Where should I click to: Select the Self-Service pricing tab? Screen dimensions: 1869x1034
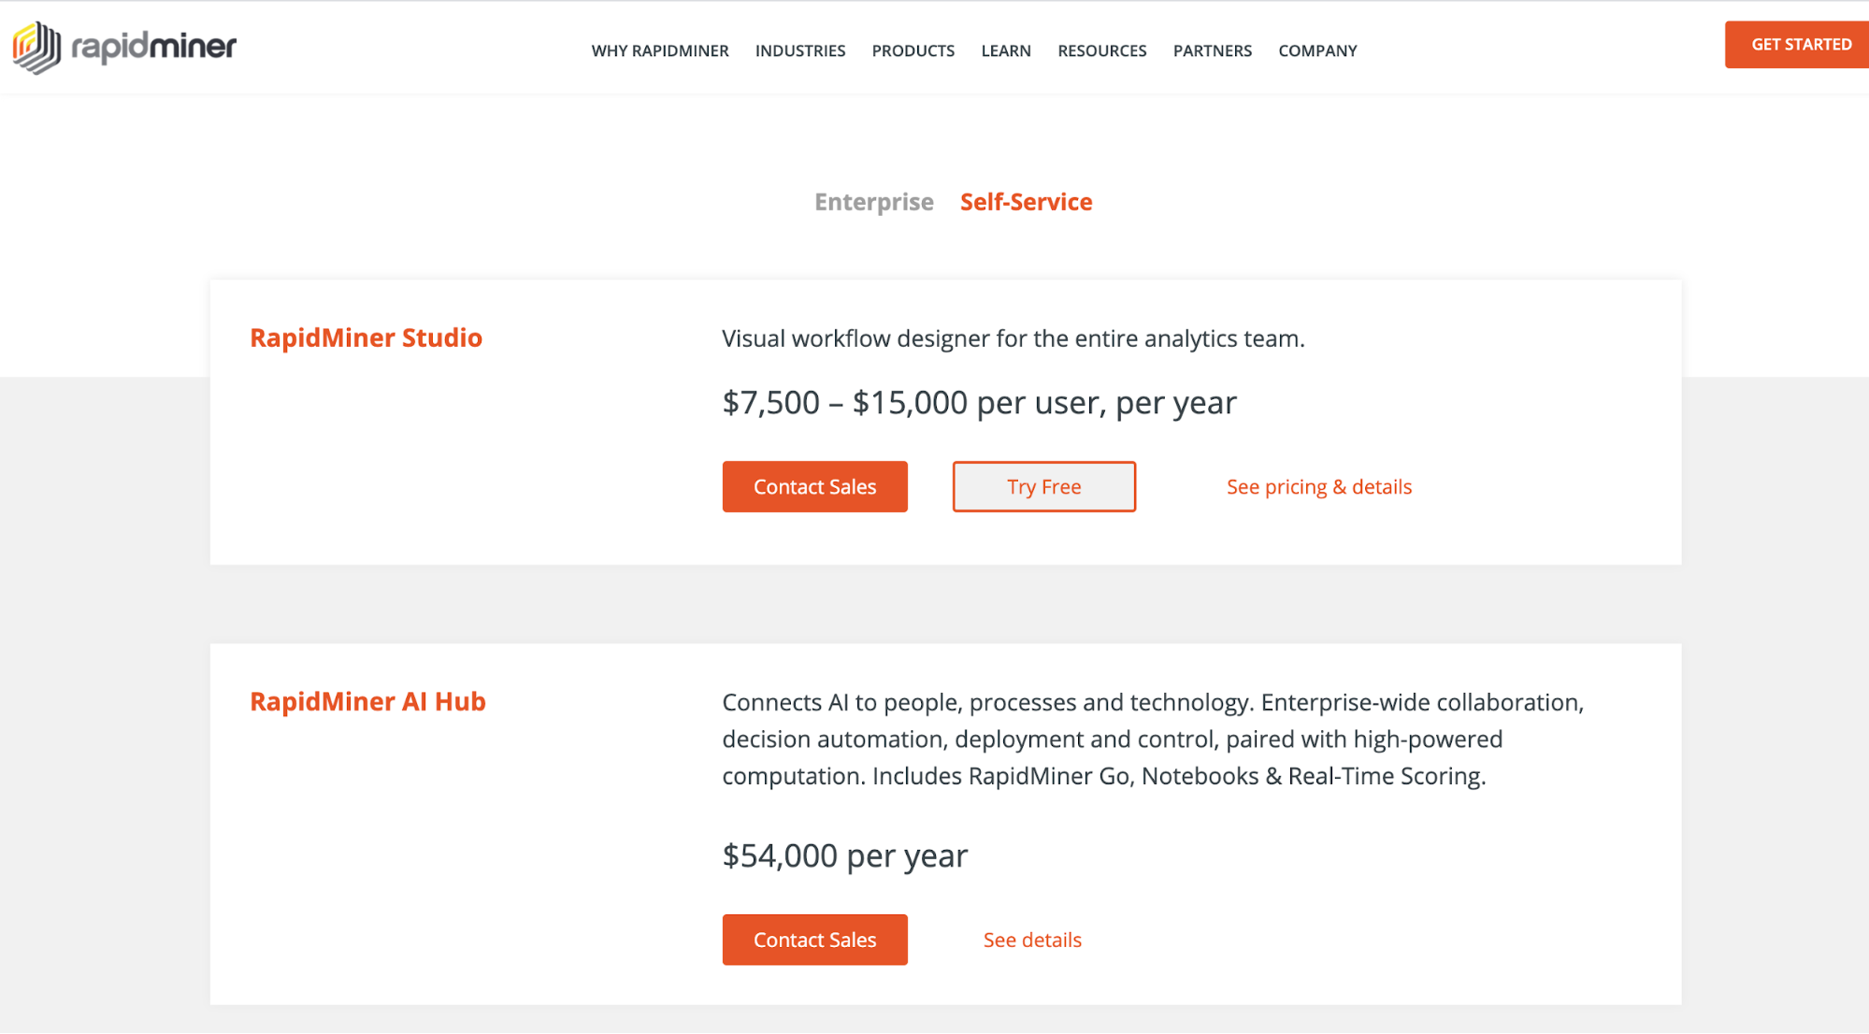pyautogui.click(x=1026, y=202)
